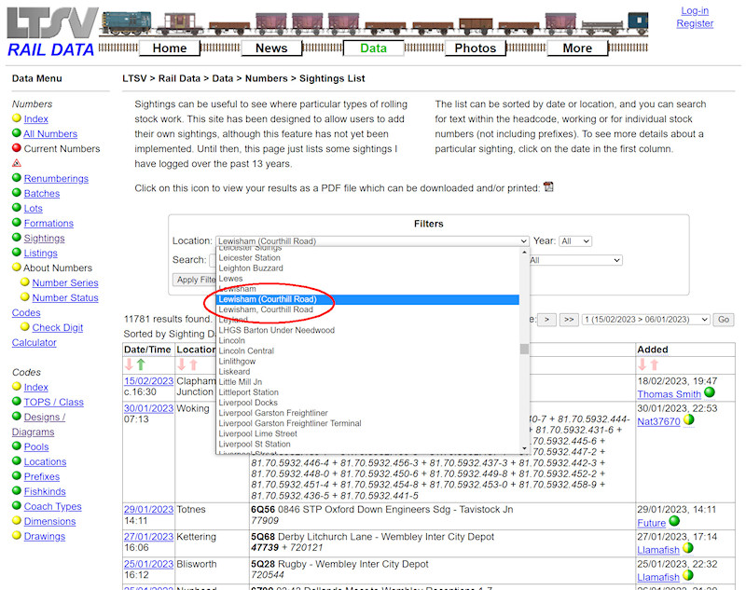Screen dimensions: 746x590
Task: Click the scrollbar of the location list
Action: (x=525, y=354)
